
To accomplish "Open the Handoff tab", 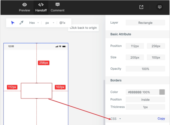I will tap(41, 7).
